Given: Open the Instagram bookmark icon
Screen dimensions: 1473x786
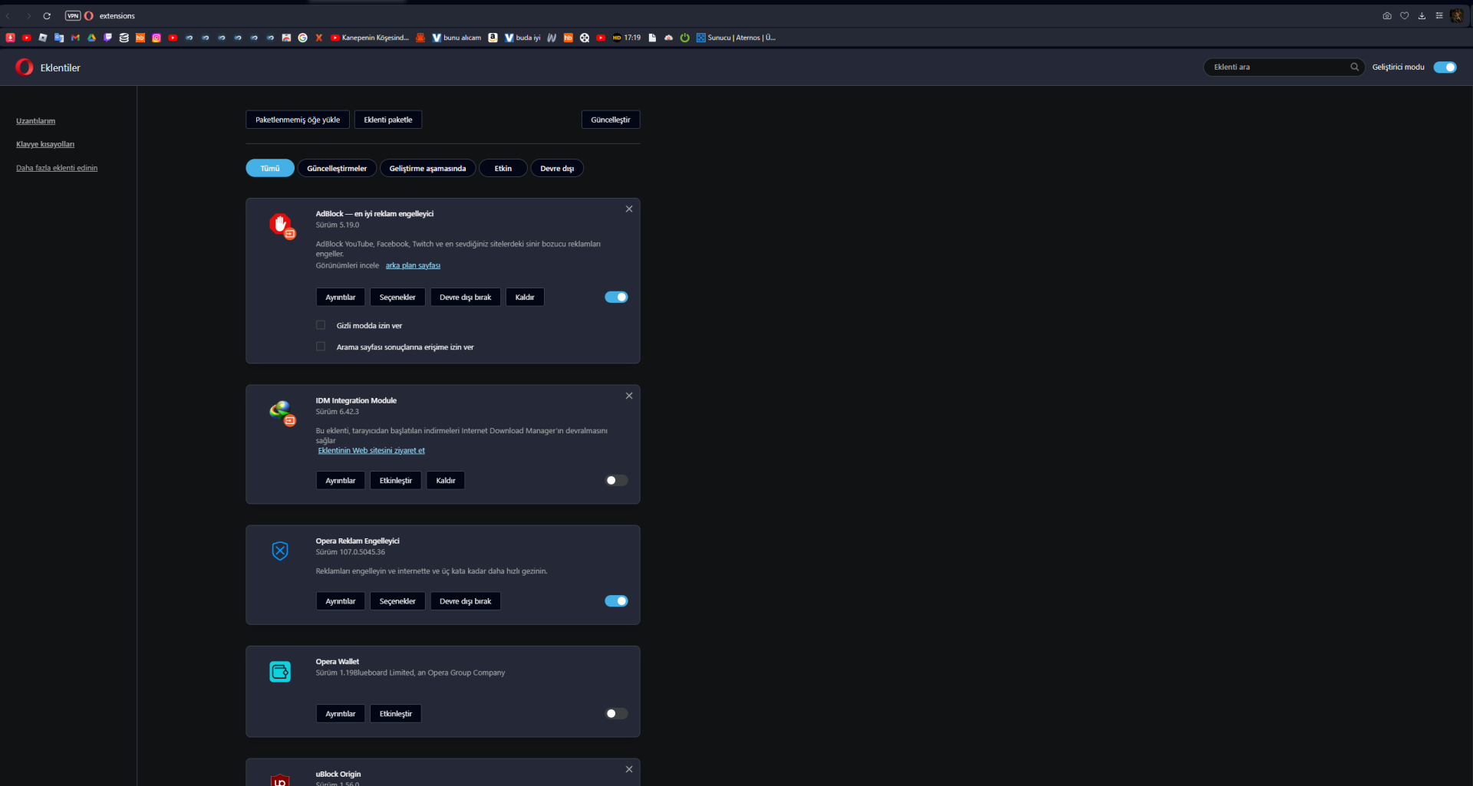Looking at the screenshot, I should [x=157, y=38].
